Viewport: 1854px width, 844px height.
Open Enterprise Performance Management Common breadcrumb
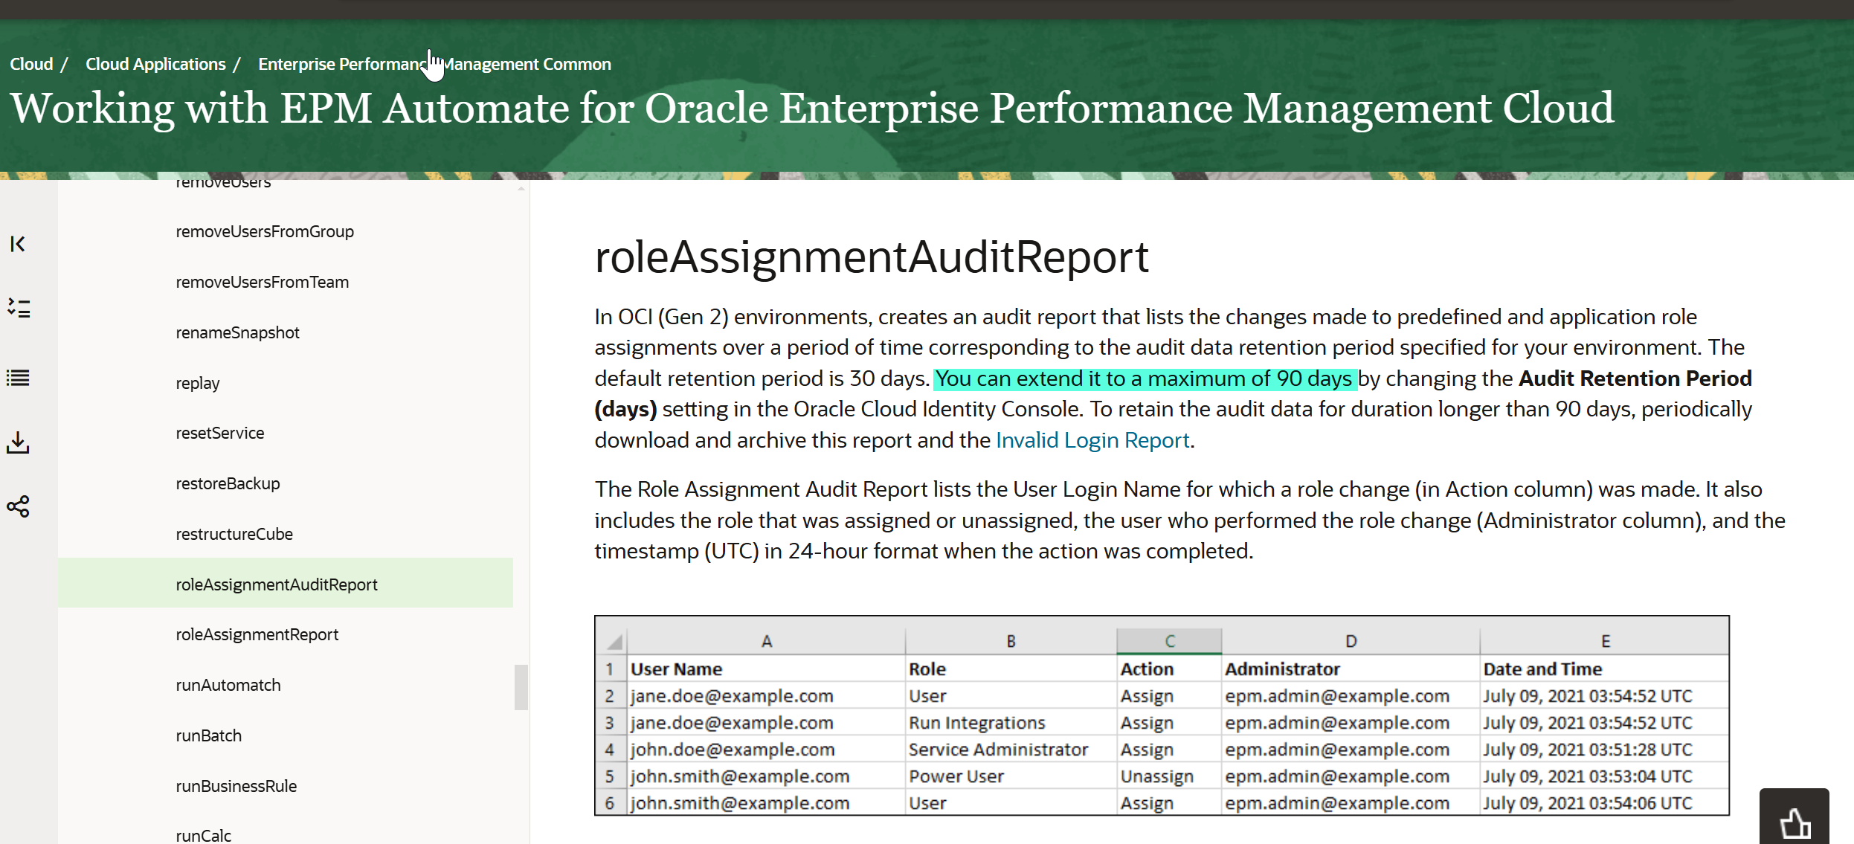coord(434,63)
